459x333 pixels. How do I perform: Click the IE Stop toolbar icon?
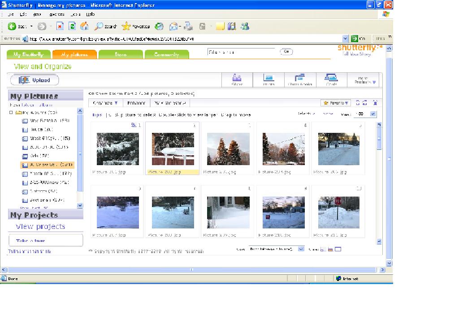pyautogui.click(x=60, y=26)
